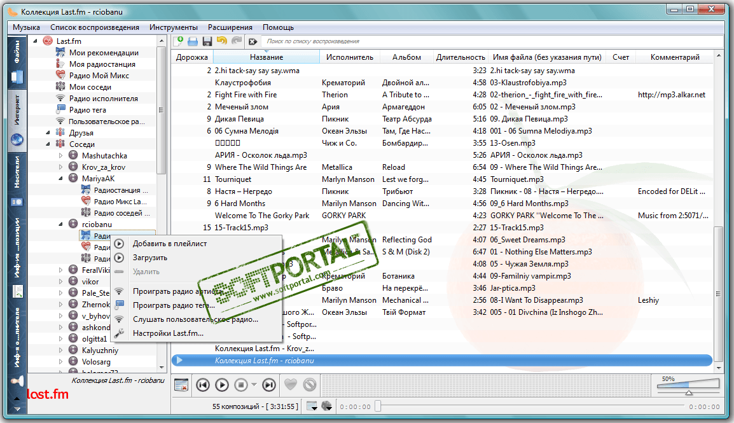This screenshot has width=734, height=423.
Task: Sort by the Длительность column header
Action: click(460, 57)
